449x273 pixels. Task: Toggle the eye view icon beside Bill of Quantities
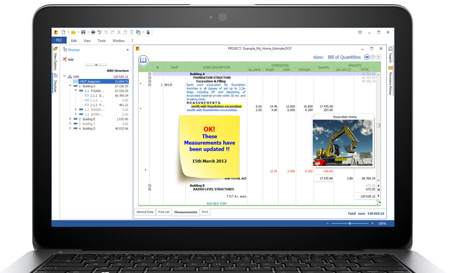366,57
